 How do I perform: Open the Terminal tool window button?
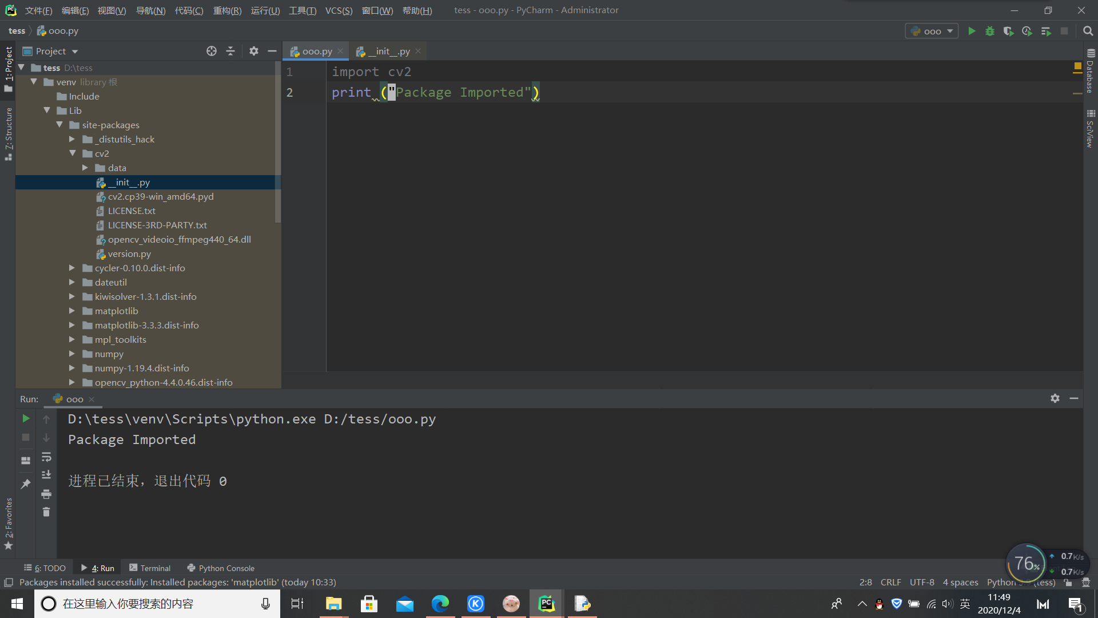coord(150,568)
